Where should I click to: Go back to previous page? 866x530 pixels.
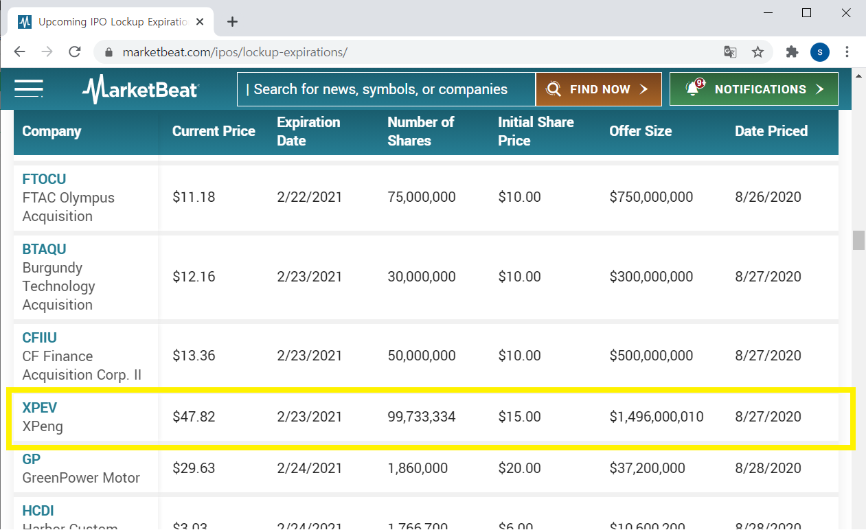pyautogui.click(x=20, y=52)
